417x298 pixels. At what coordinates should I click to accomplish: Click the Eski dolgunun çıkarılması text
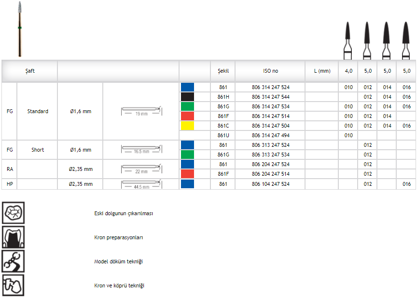124,213
